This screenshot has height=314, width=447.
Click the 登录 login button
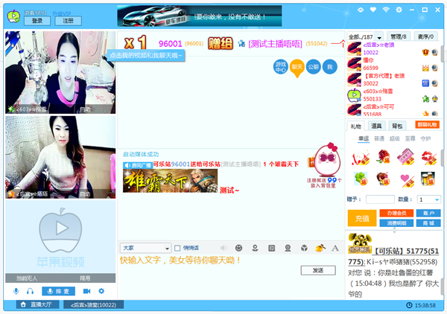[x=37, y=21]
